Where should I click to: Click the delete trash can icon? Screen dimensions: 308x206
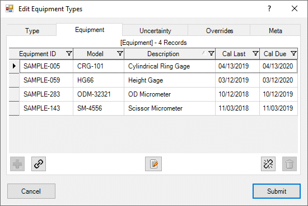pos(290,164)
